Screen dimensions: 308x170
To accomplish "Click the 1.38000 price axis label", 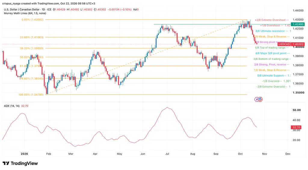I will click(x=298, y=65).
